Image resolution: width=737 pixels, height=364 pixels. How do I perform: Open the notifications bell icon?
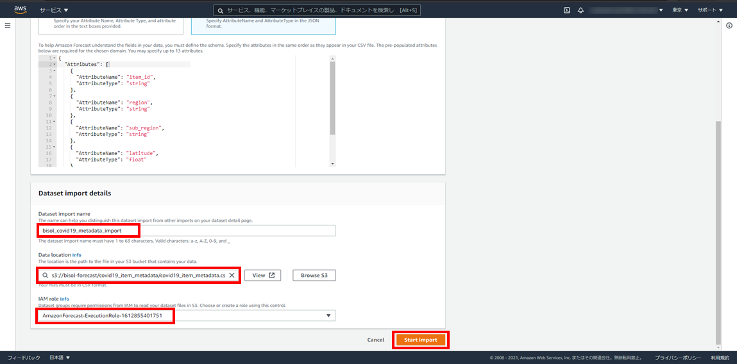[580, 10]
